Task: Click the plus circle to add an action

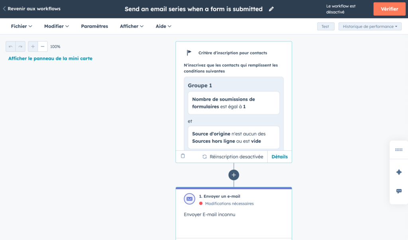Action: [234, 175]
